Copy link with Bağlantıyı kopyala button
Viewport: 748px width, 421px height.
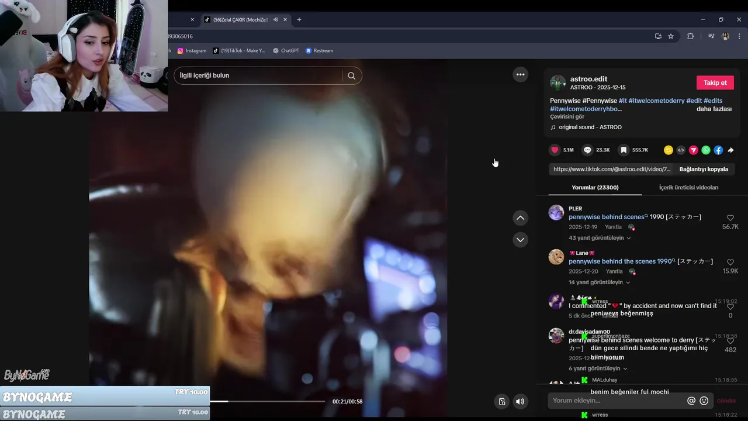704,169
